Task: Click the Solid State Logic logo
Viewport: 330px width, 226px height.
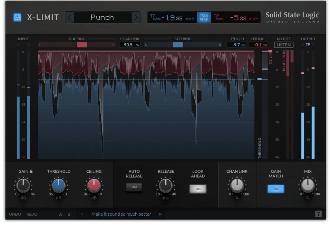Action: point(292,17)
